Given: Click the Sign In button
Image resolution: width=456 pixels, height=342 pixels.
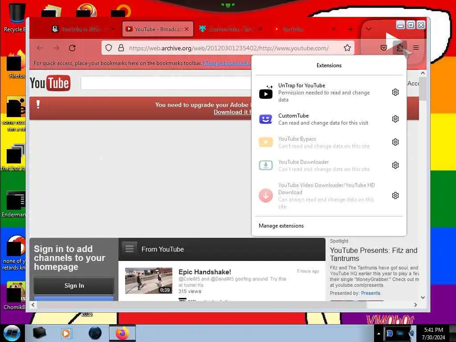Looking at the screenshot, I should [x=74, y=285].
